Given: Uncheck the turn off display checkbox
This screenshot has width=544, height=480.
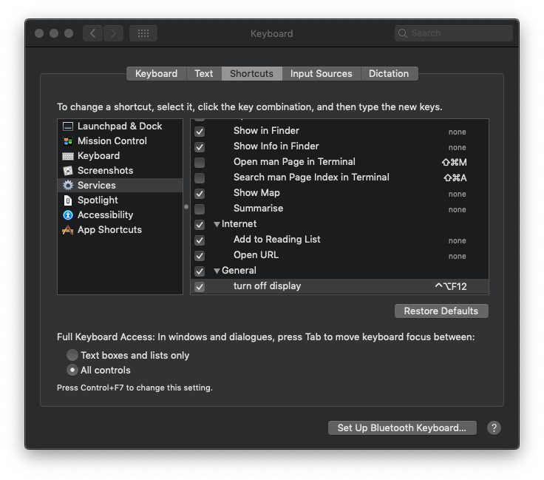Looking at the screenshot, I should click(x=200, y=287).
